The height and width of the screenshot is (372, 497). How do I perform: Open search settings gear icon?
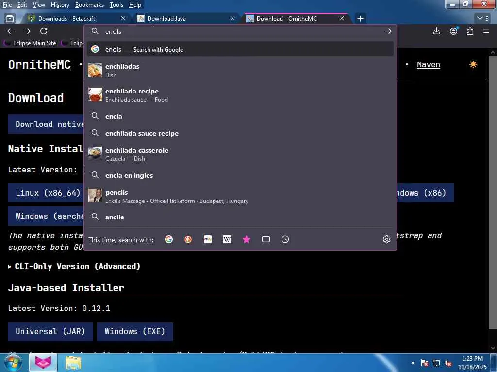coord(386,239)
